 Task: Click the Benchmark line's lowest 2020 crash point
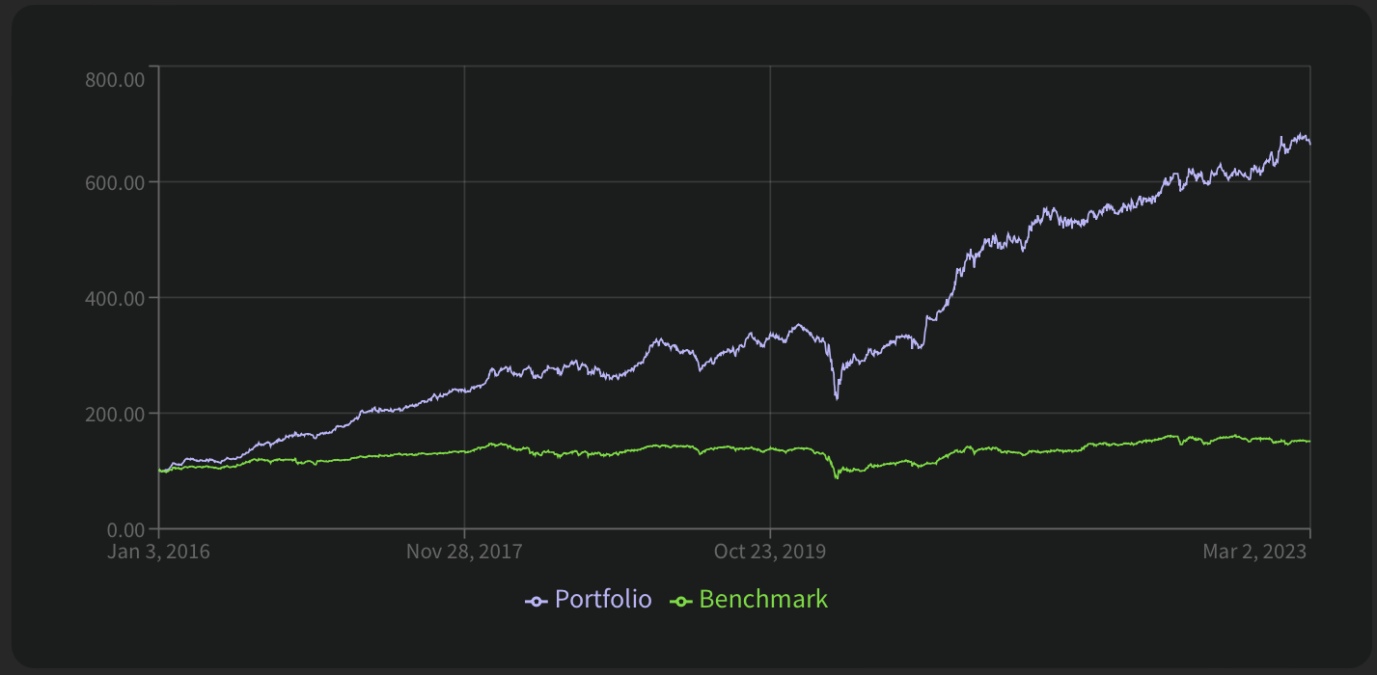[837, 477]
